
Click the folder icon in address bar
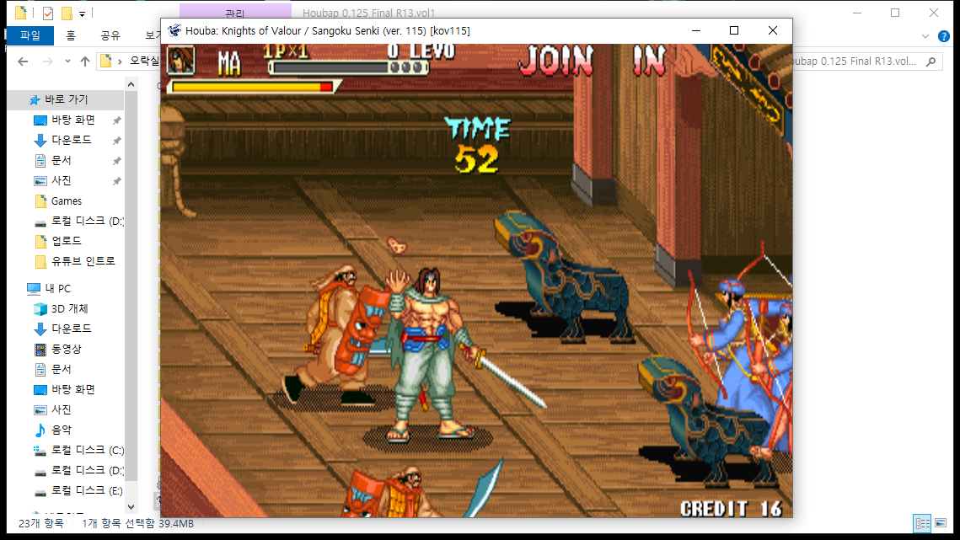point(106,61)
